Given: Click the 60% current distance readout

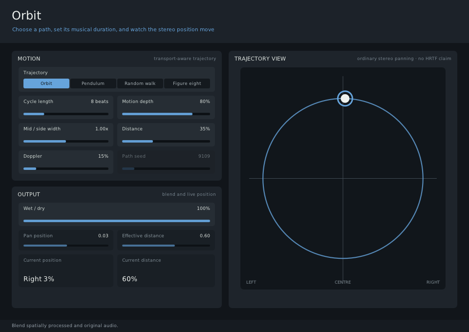Looking at the screenshot, I should point(129,279).
